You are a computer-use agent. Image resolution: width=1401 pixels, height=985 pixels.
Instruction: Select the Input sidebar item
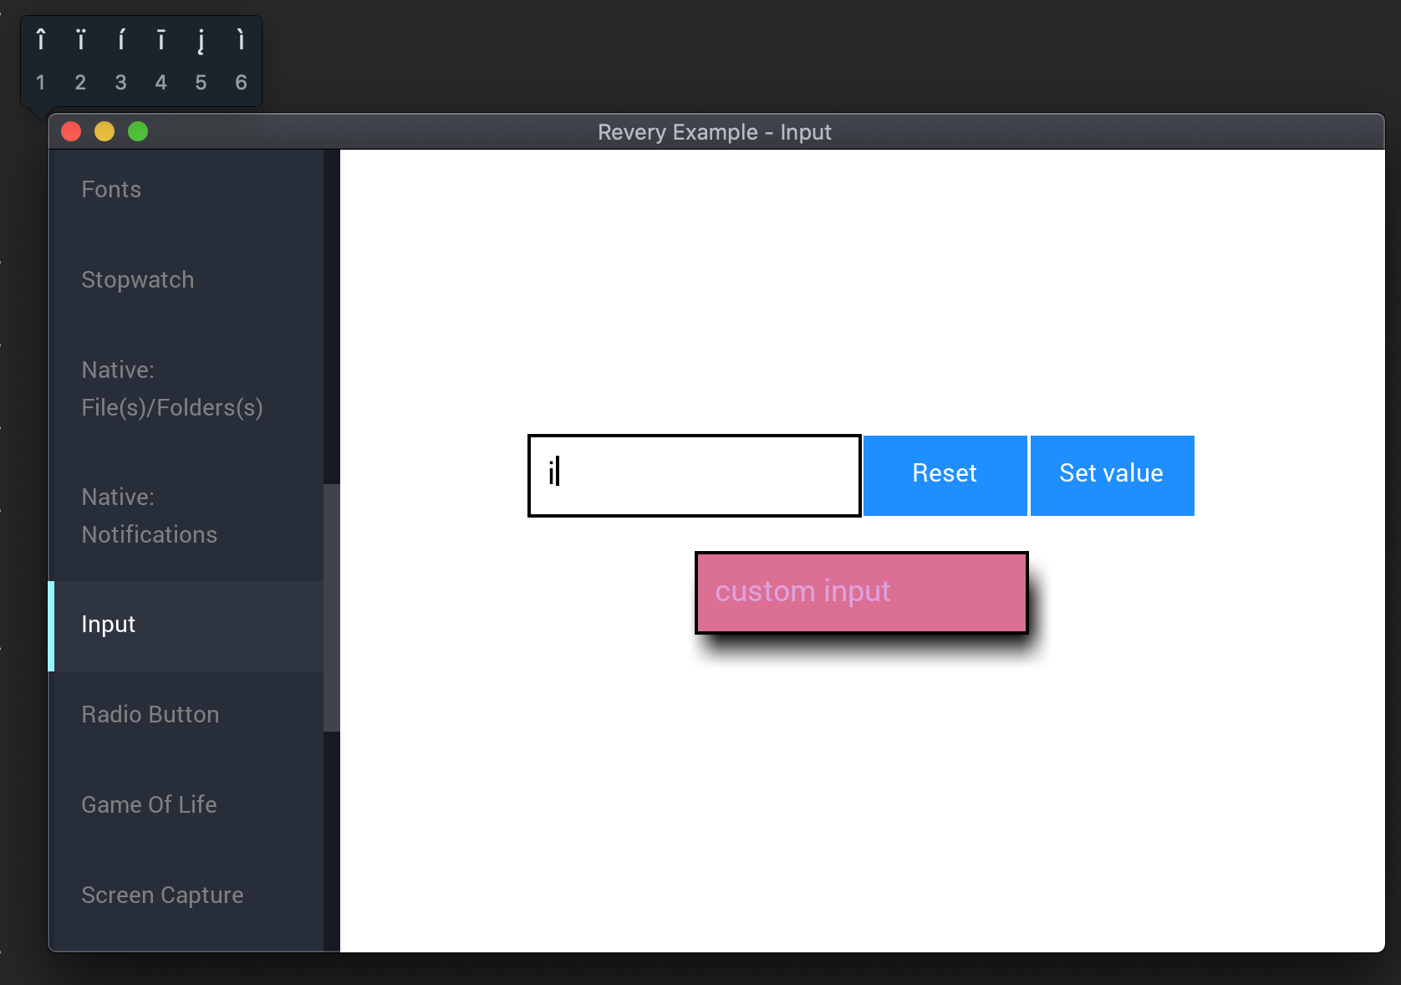(x=186, y=625)
